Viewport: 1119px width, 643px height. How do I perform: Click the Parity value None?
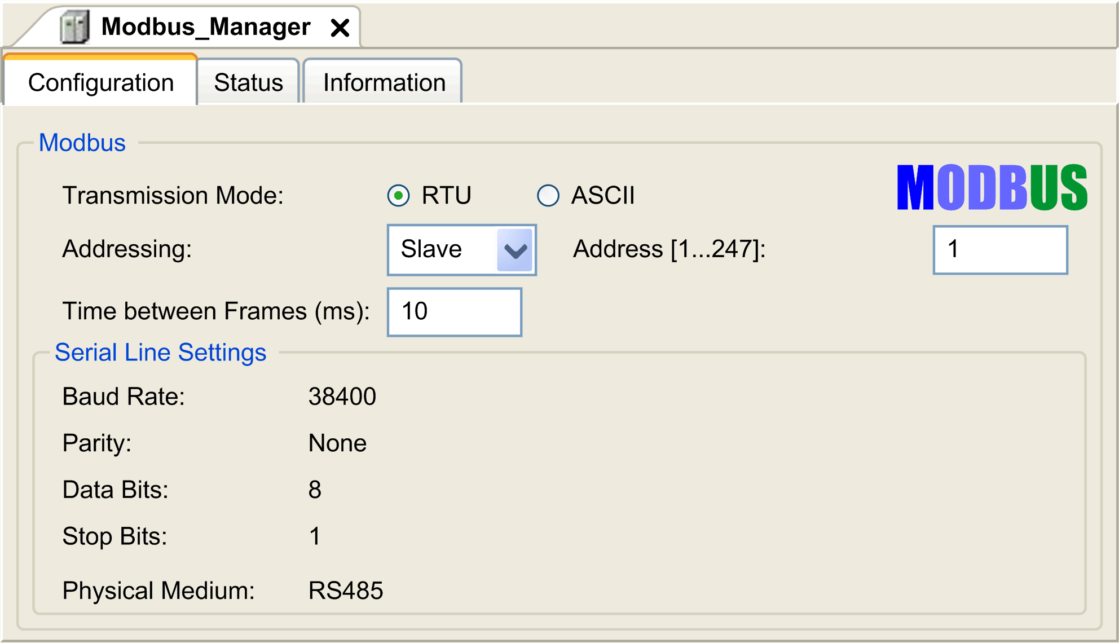tap(337, 443)
